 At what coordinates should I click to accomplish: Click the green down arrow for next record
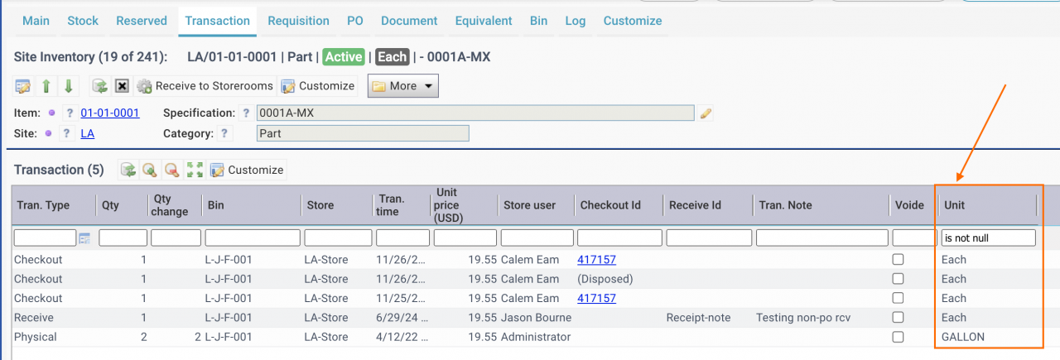coord(69,86)
